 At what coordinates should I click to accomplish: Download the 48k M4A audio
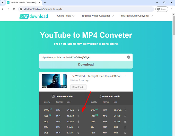point(125,127)
